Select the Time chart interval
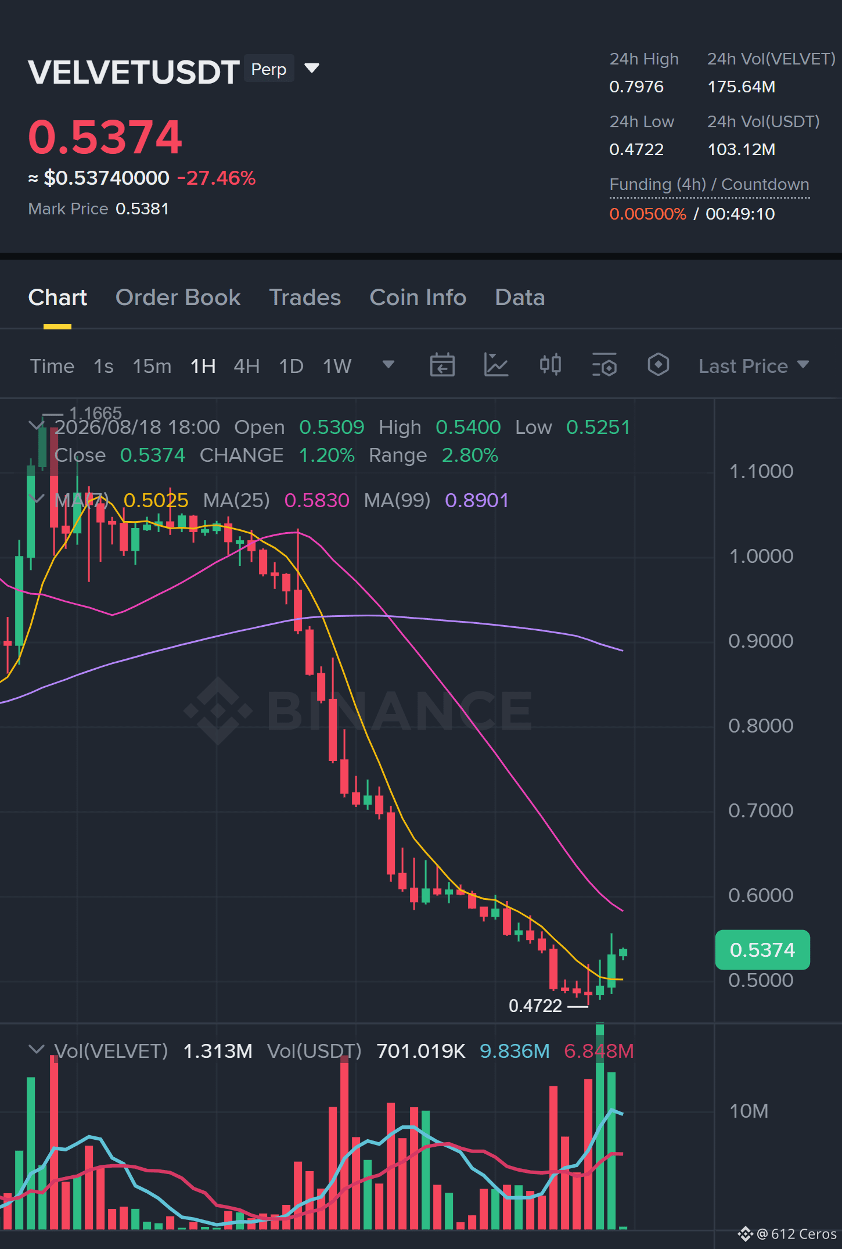 (x=52, y=366)
